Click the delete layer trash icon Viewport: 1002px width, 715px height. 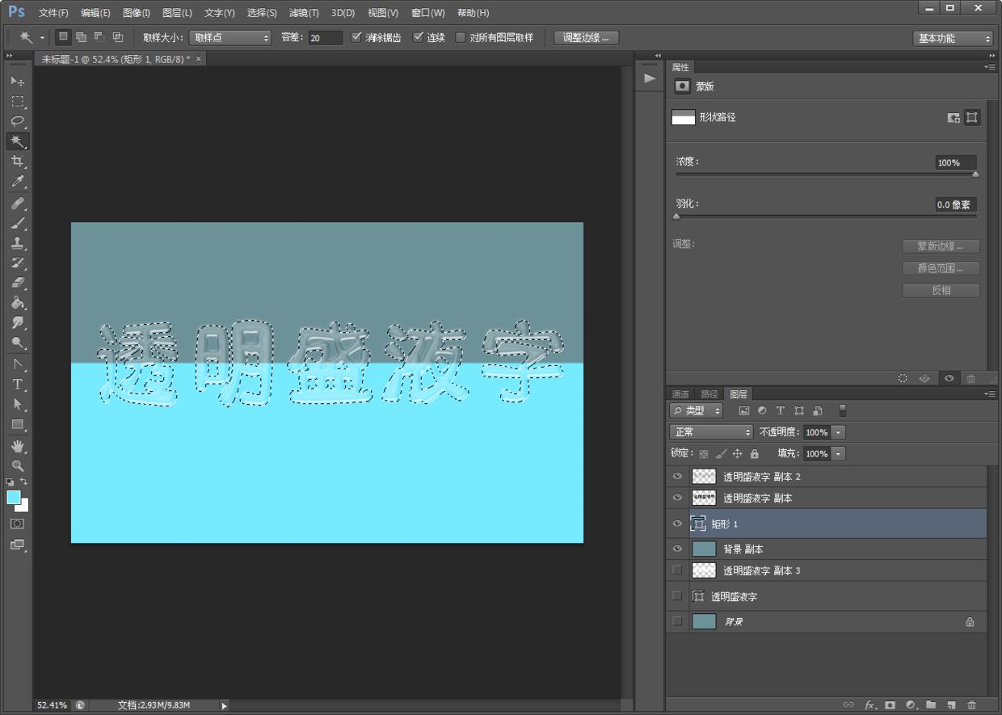[x=971, y=705]
